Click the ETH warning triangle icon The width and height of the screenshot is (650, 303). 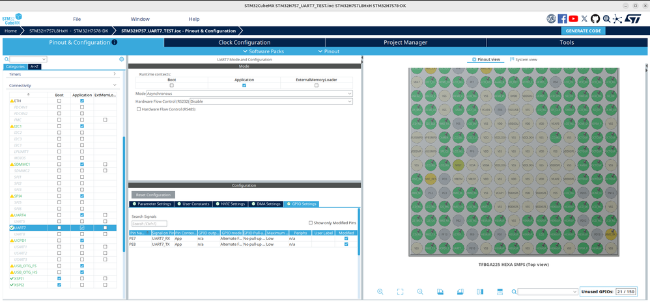point(12,101)
